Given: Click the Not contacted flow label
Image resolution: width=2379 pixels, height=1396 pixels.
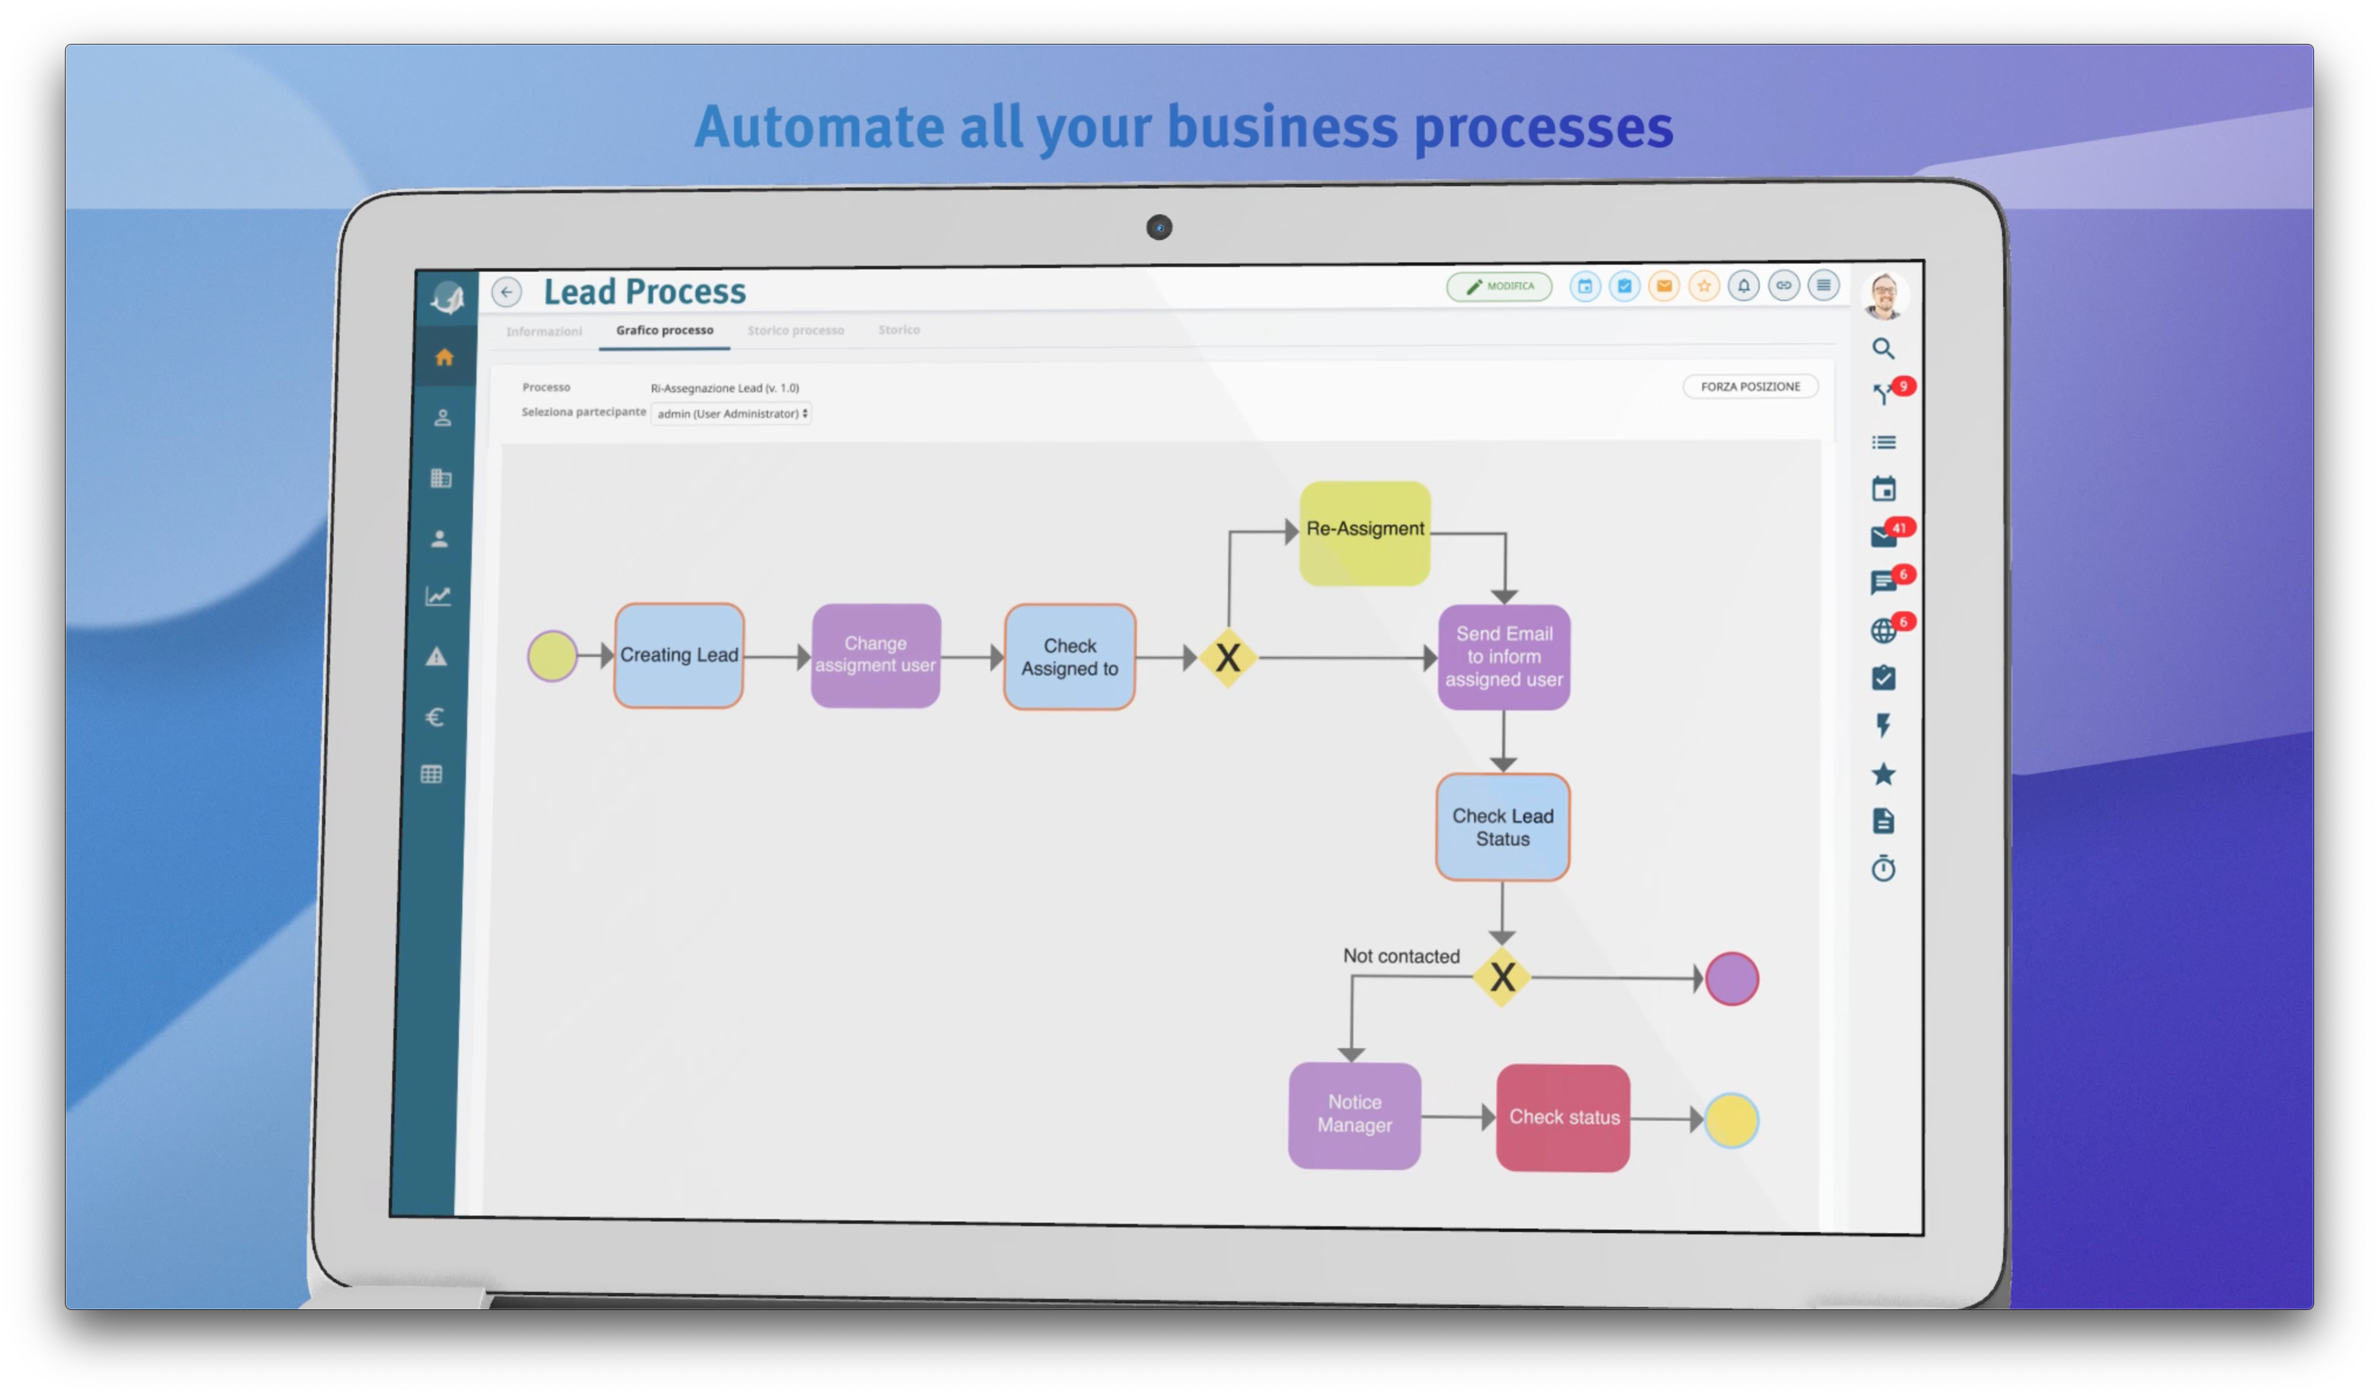Looking at the screenshot, I should click(x=1401, y=957).
